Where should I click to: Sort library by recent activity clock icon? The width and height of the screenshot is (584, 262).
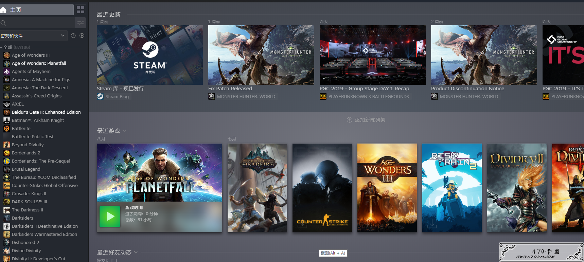tap(73, 36)
